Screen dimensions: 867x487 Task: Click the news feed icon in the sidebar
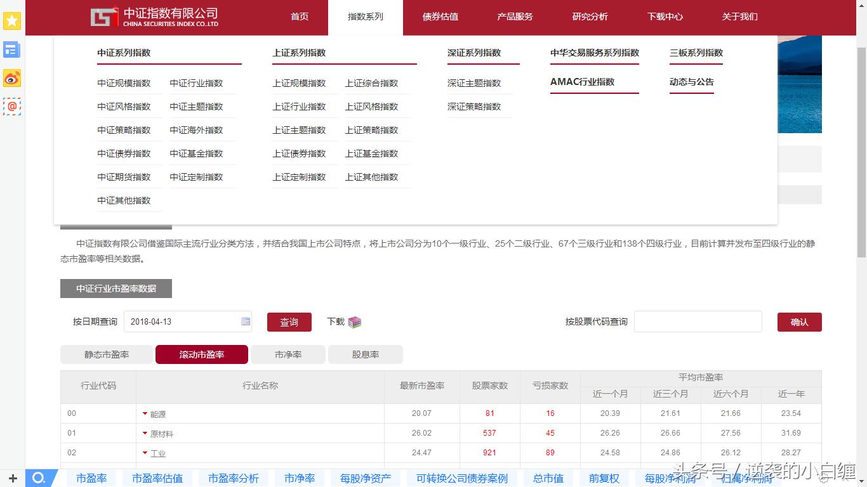click(x=11, y=49)
